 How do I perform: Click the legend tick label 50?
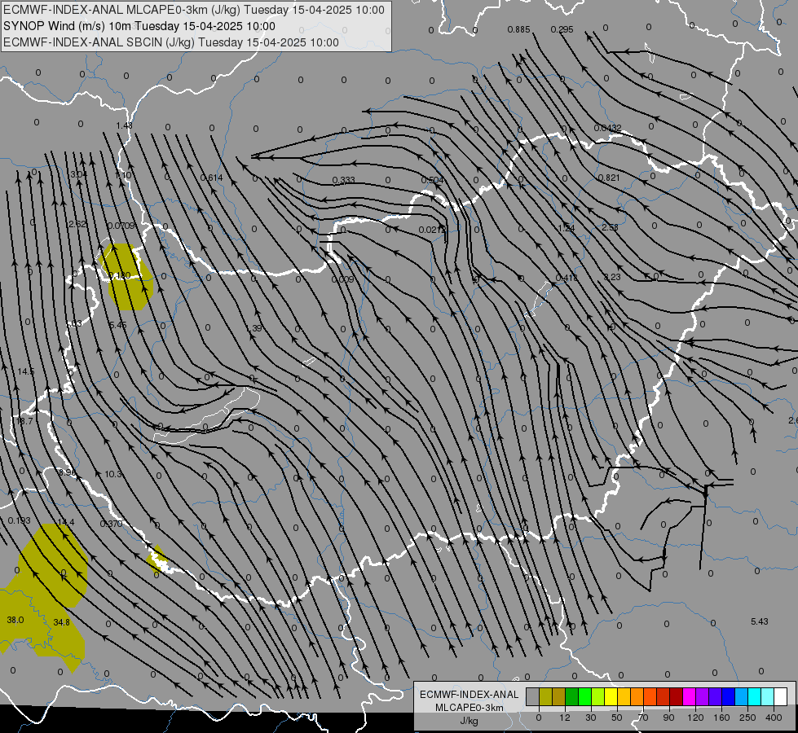point(617,718)
